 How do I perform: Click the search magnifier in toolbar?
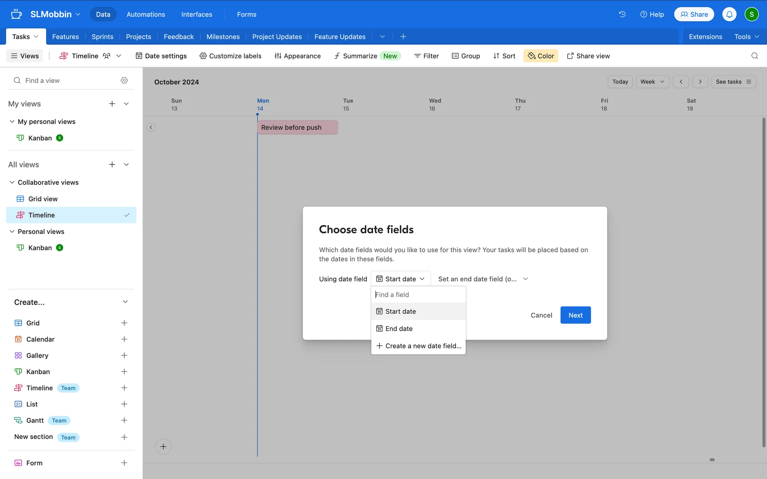(754, 56)
